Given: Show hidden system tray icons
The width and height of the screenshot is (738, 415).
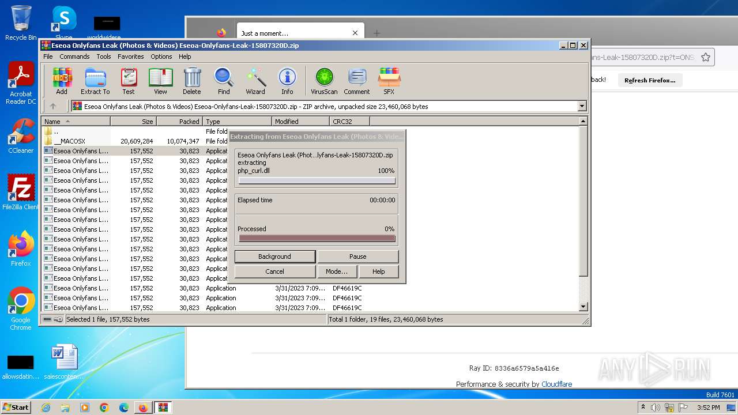Looking at the screenshot, I should point(643,408).
